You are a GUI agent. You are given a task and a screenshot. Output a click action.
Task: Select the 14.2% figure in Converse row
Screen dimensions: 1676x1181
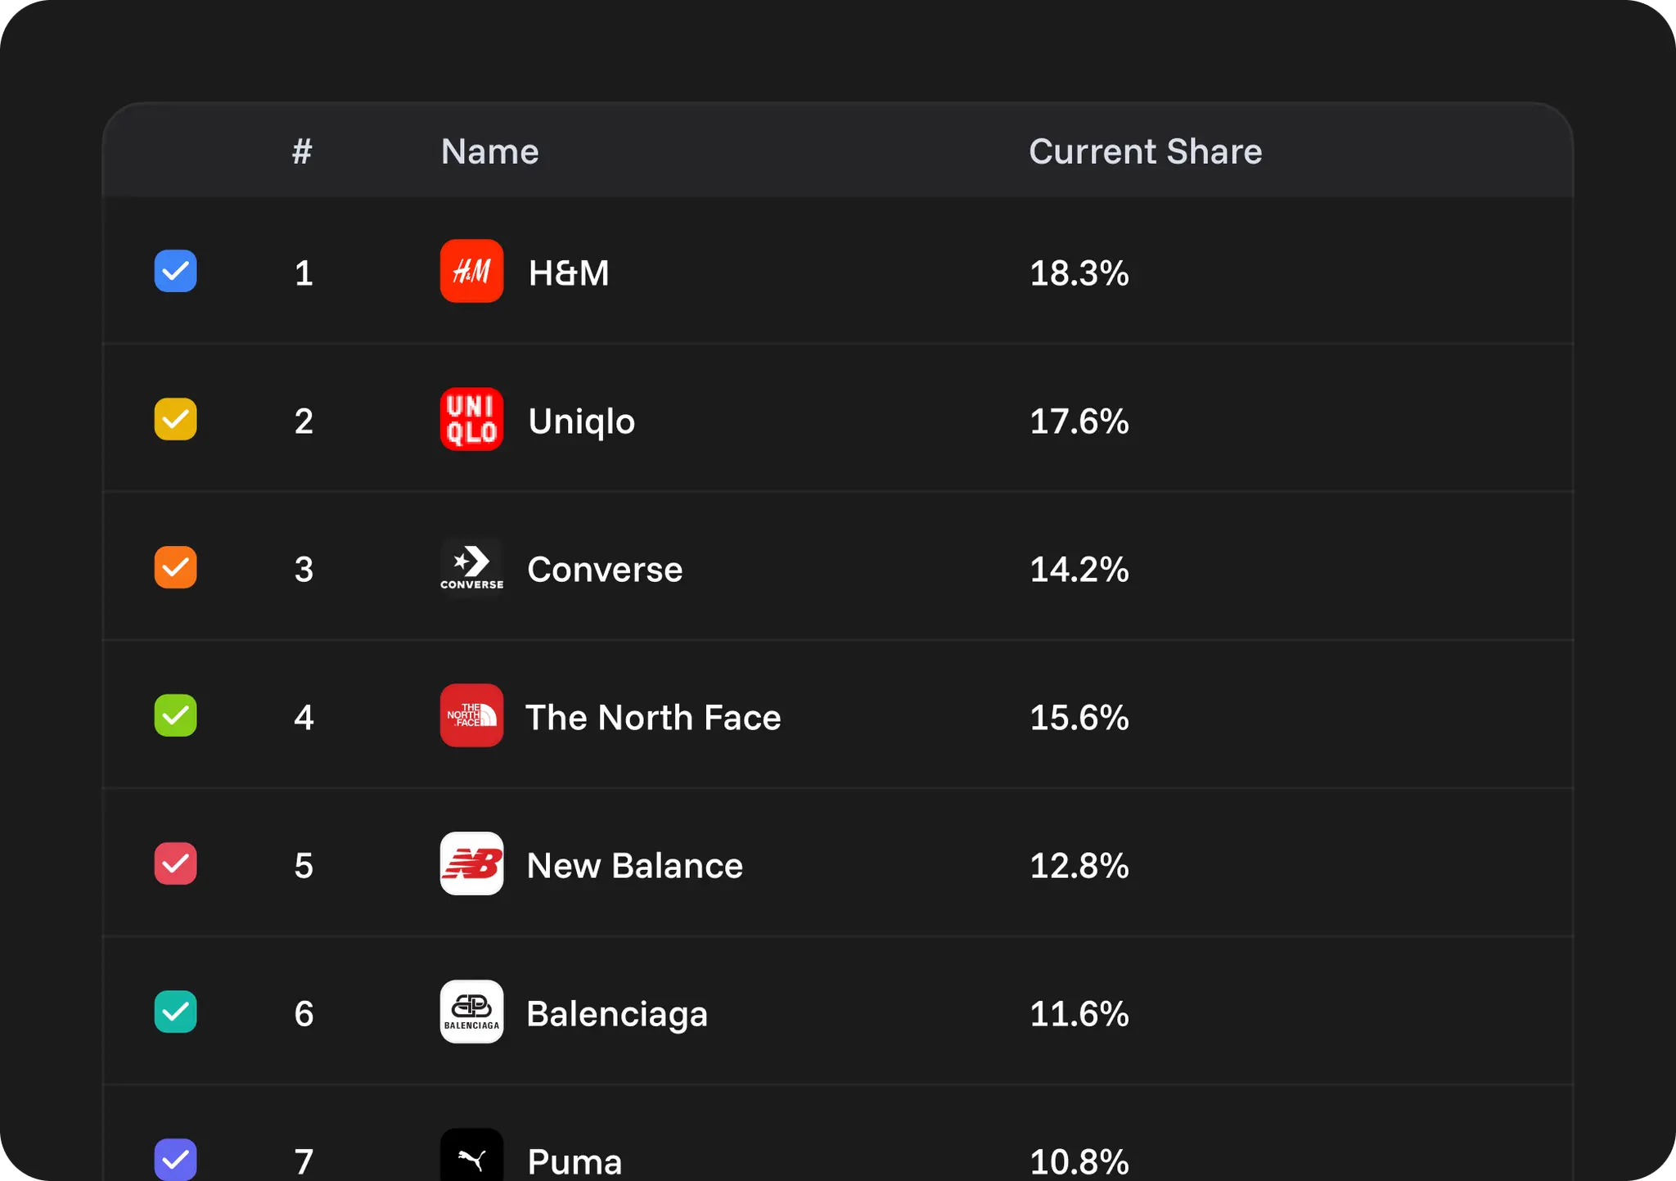point(1079,570)
